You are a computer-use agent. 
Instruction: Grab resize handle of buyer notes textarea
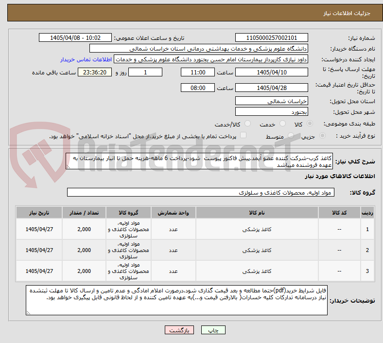click(x=28, y=312)
